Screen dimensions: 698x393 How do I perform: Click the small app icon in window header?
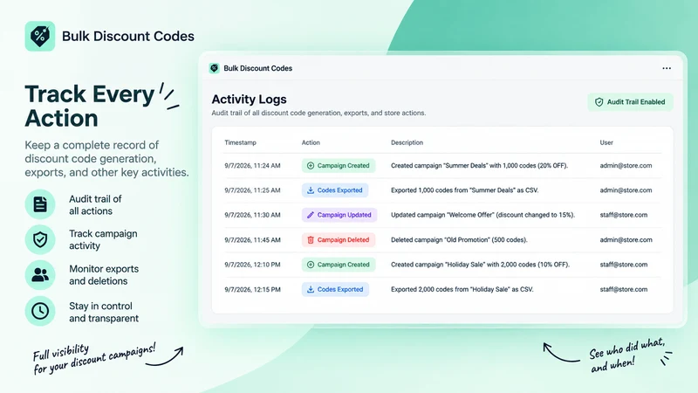[214, 68]
